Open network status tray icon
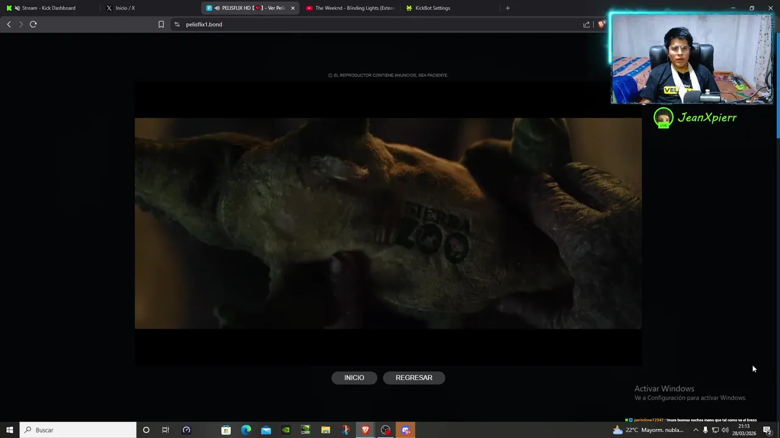Screen dimensions: 780x438 point(715,430)
